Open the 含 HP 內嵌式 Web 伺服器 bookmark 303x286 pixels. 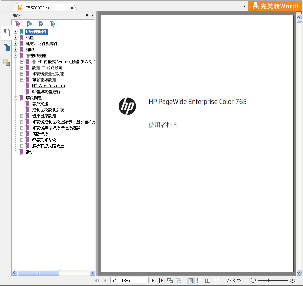(x=64, y=62)
